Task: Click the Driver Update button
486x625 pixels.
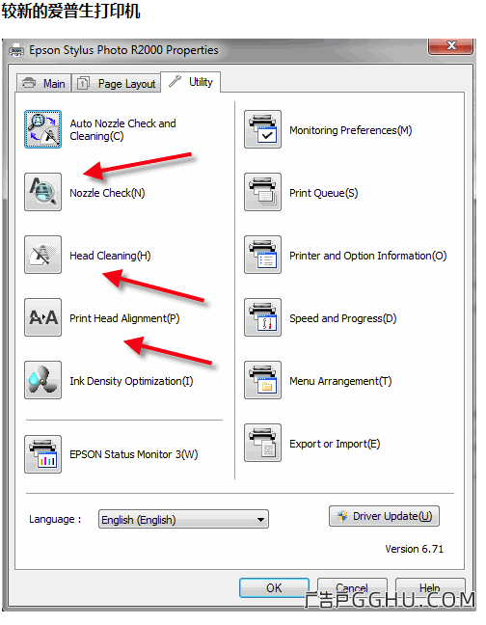Action: [384, 516]
